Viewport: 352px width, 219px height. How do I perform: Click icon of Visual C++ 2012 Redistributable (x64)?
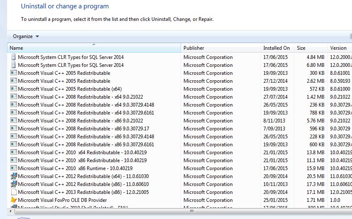pos(14,176)
